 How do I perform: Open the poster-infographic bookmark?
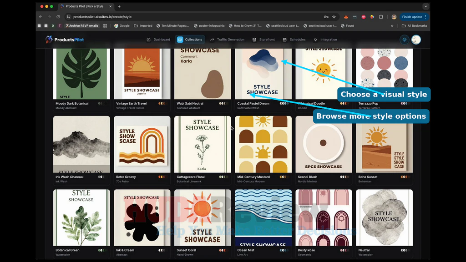coord(209,26)
